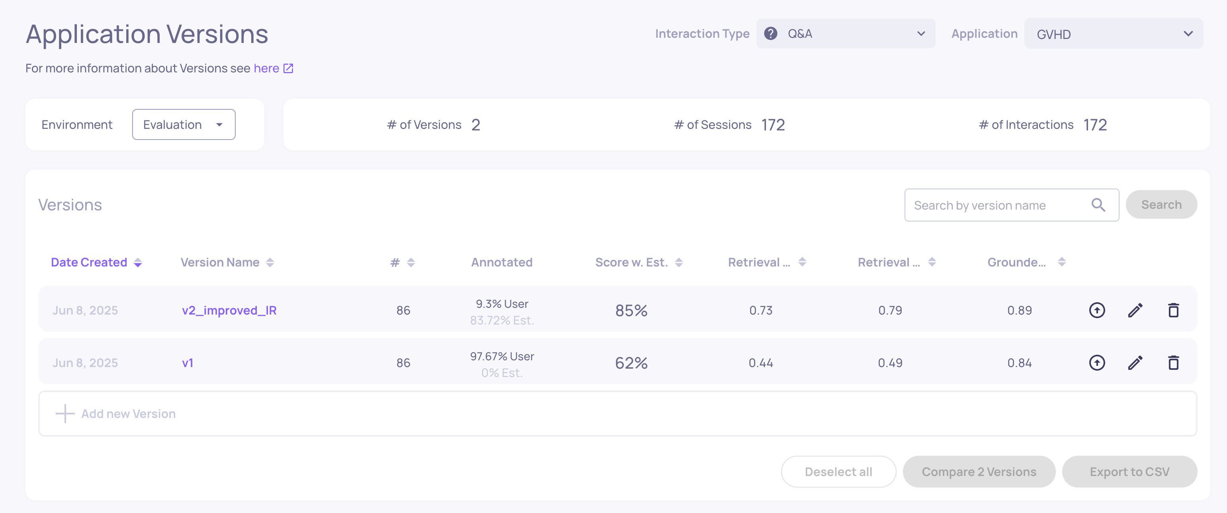Click the Export to CSV button
Screen dimensions: 1227x513
pos(1129,472)
